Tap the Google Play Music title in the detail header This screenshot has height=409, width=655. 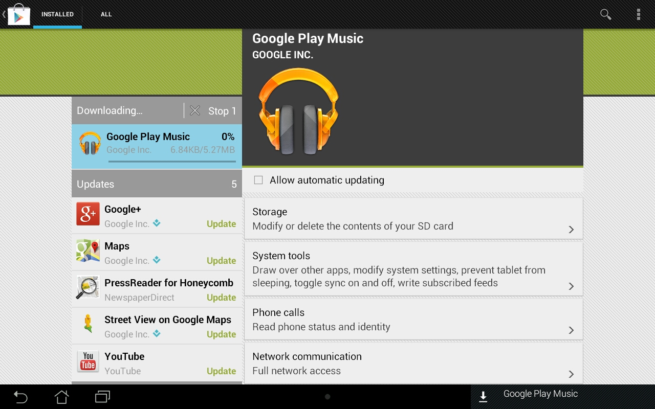coord(308,38)
